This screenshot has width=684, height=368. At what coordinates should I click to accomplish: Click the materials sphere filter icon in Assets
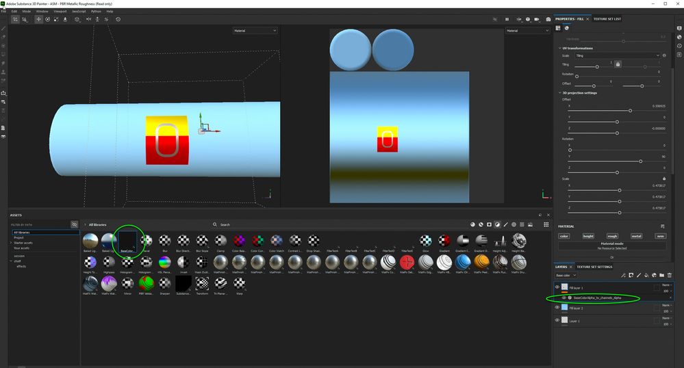tap(472, 224)
